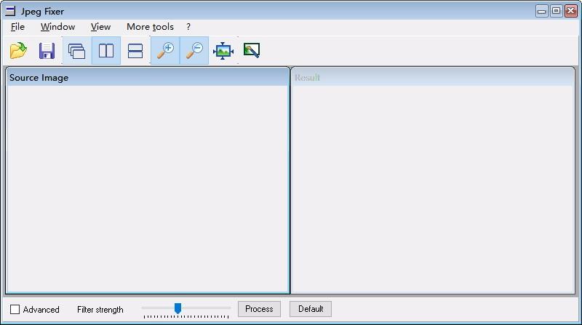Screen dimensions: 582x325
Task: Open the Window menu
Action: point(58,27)
